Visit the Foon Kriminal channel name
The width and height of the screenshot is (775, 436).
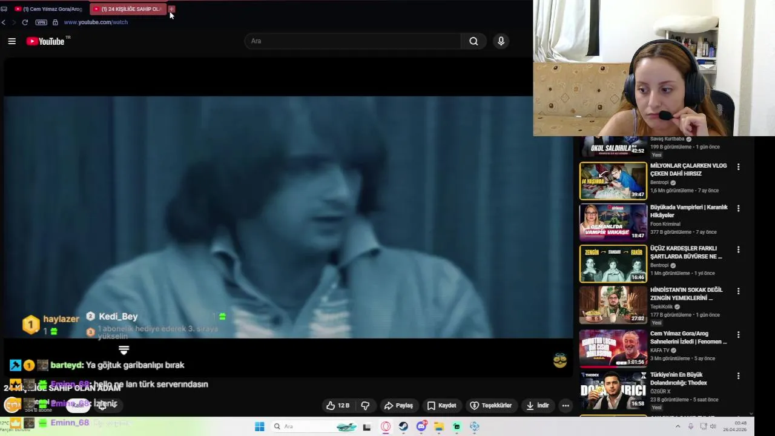tap(665, 224)
